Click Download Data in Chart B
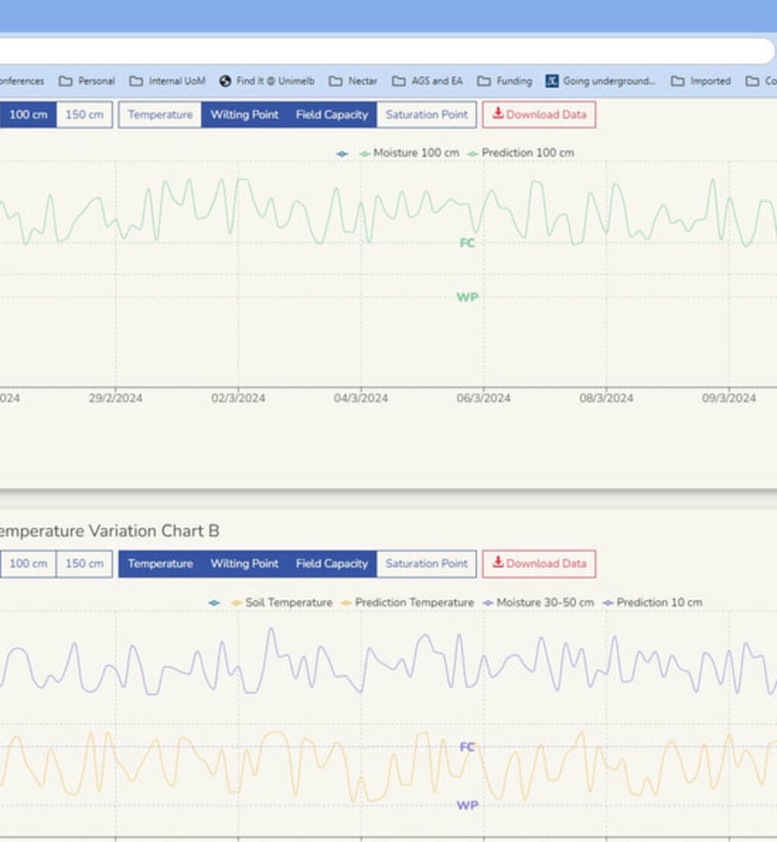The width and height of the screenshot is (777, 842). pos(539,564)
